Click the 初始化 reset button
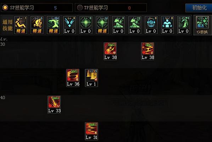The image size is (212, 142). point(199,8)
